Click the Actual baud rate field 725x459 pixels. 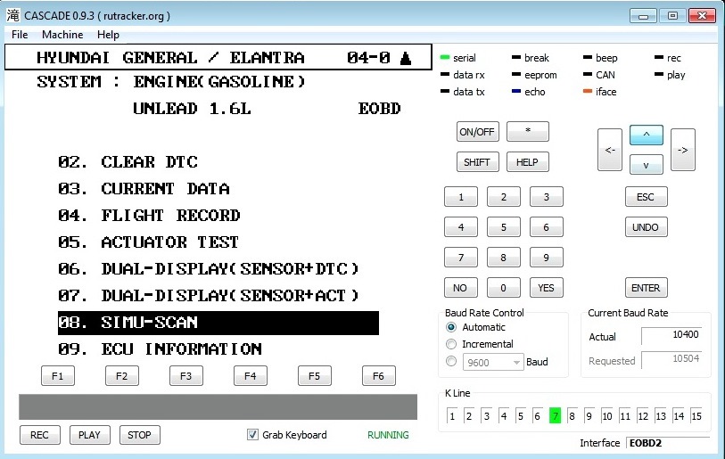671,335
